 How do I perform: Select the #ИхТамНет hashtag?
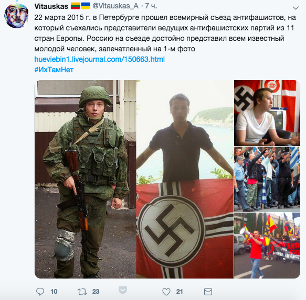point(54,70)
